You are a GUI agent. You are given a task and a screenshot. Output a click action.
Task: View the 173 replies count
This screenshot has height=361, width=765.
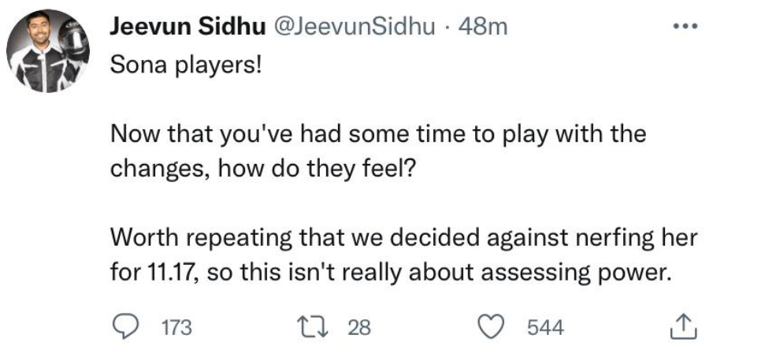(176, 327)
